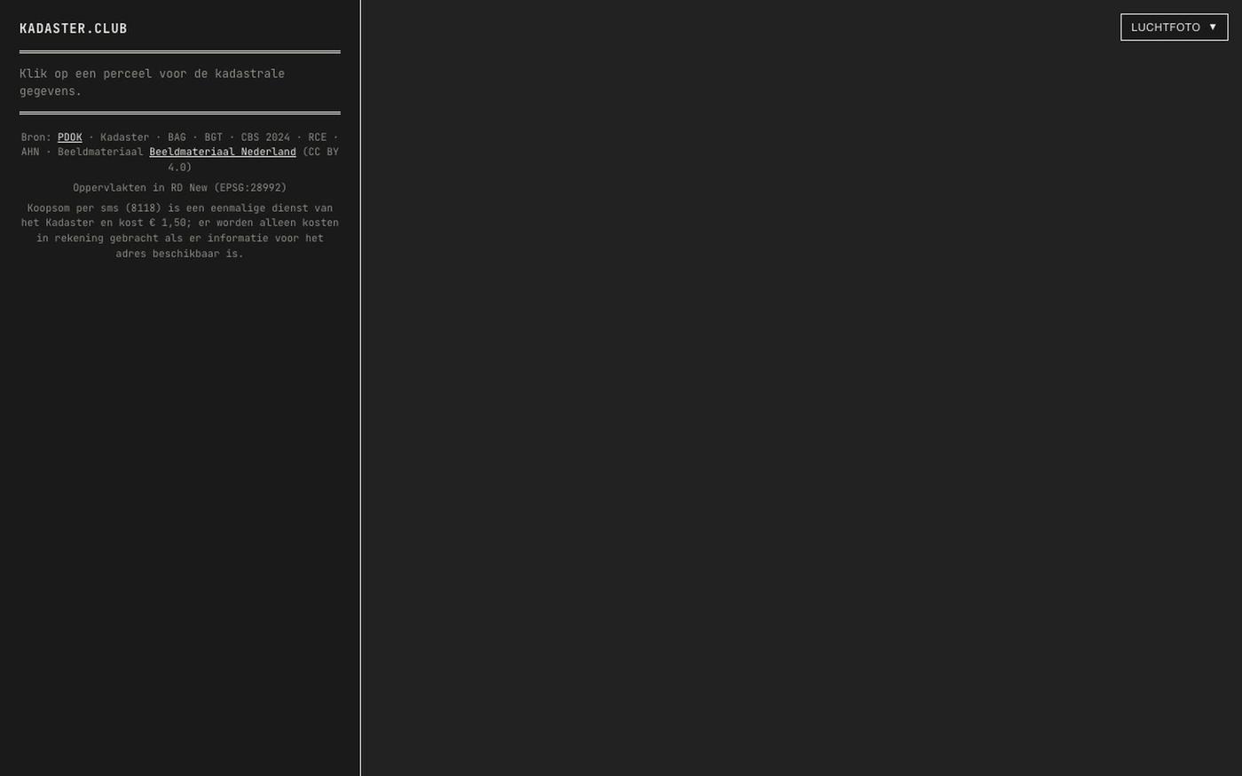
Task: Click the vertical divider beside the sidebar
Action: click(360, 388)
